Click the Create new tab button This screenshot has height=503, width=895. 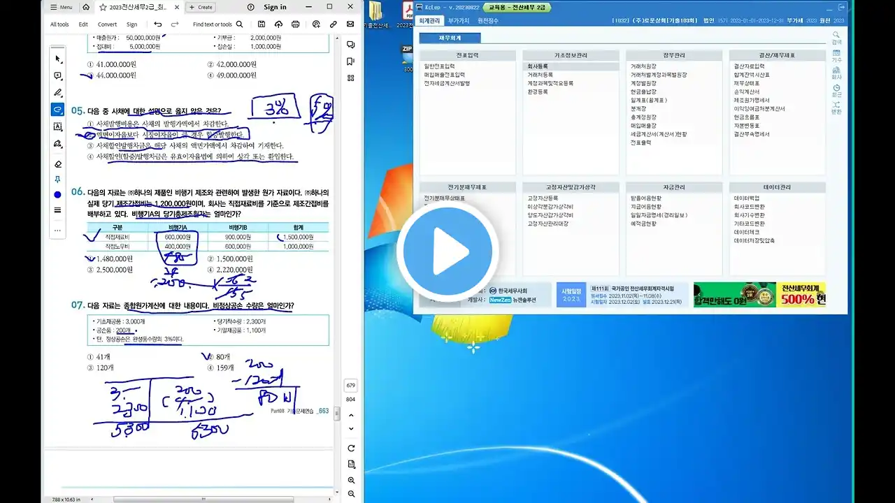point(200,7)
